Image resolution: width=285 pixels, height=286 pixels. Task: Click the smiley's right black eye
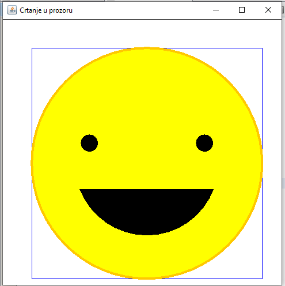point(204,143)
